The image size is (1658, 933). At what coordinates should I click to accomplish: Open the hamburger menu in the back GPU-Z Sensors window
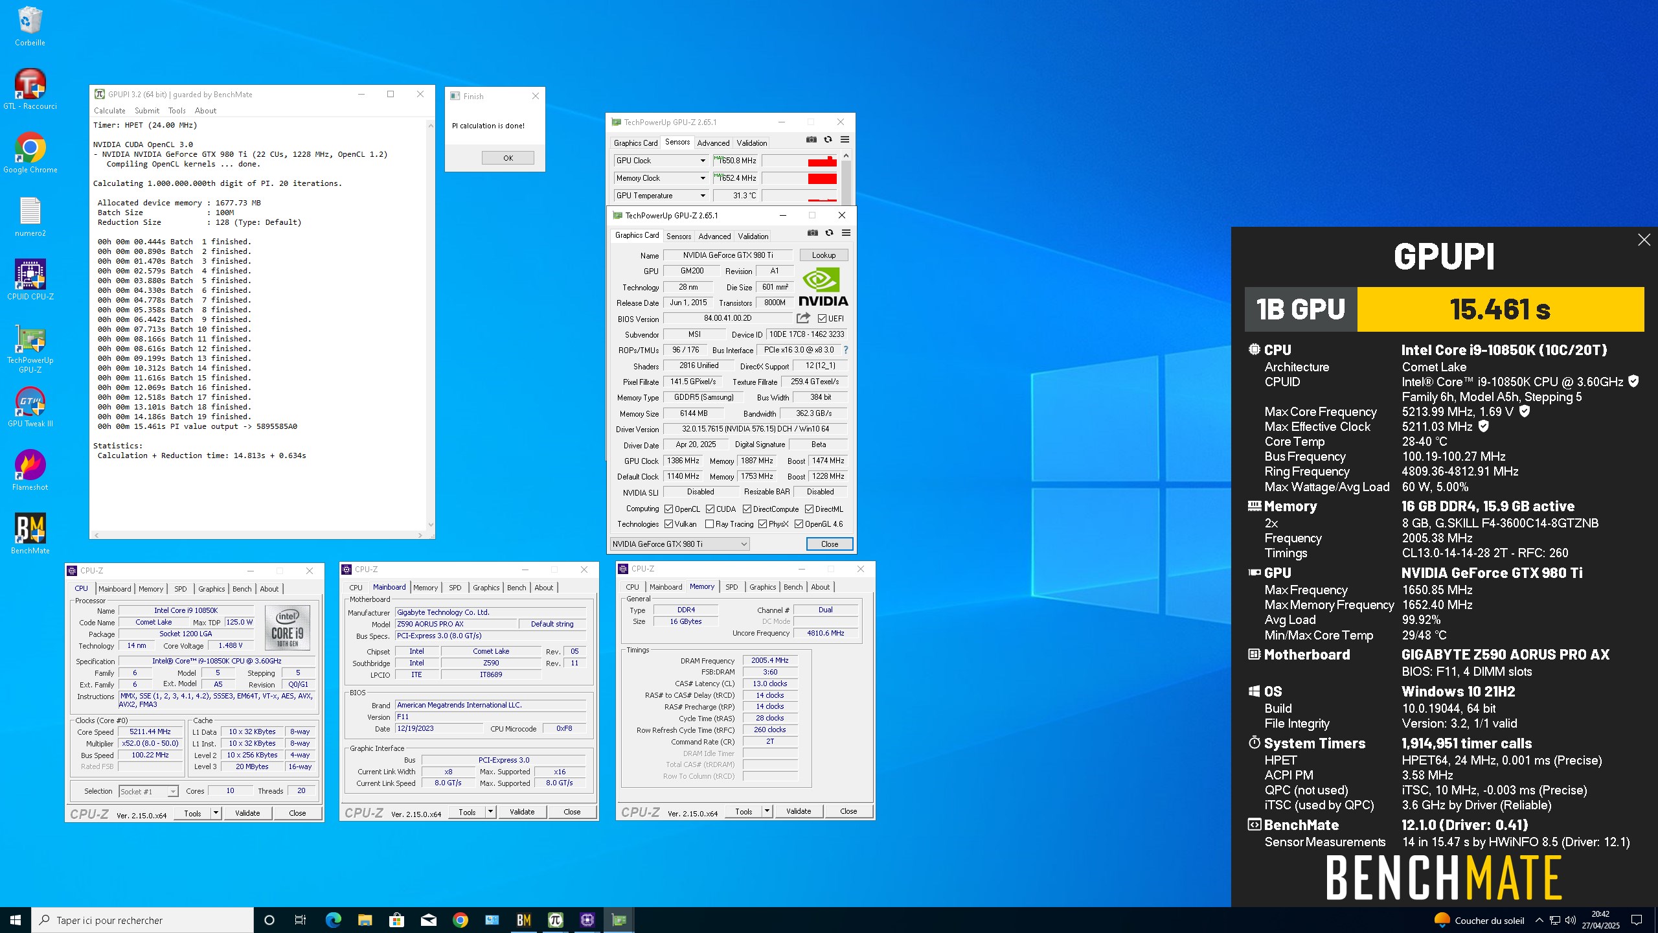coord(845,139)
